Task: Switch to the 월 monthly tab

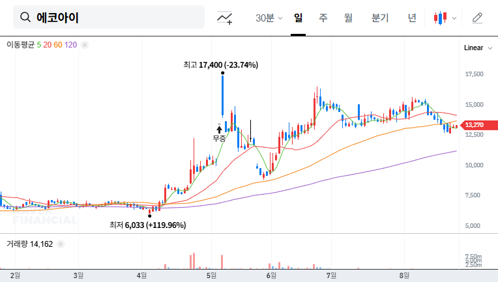Action: tap(349, 18)
